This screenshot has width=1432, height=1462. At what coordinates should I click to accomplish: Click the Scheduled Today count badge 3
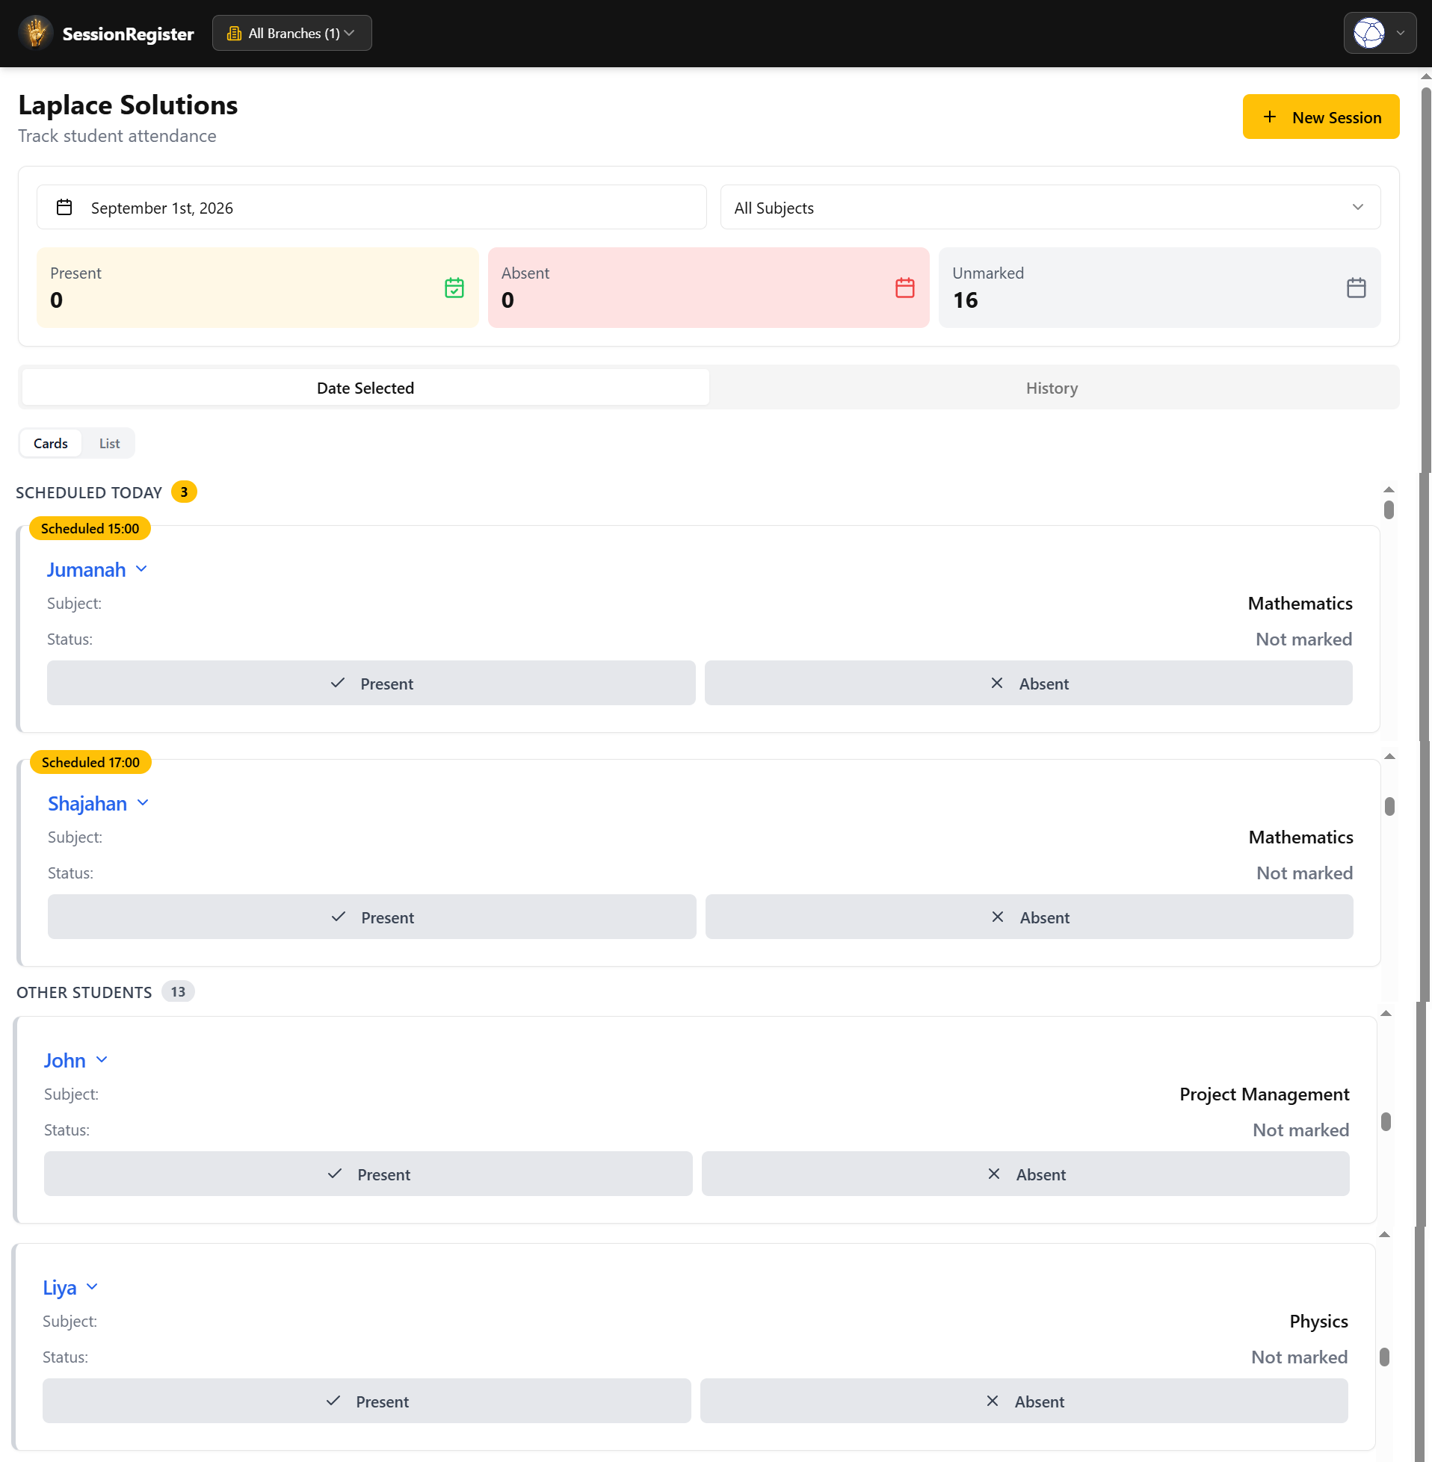pos(185,492)
